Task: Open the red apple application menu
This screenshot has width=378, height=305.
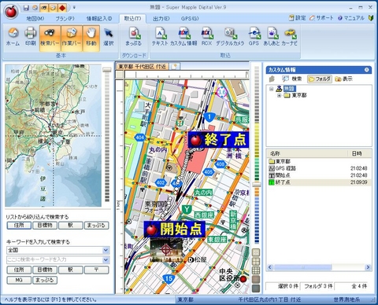Action: (11, 11)
